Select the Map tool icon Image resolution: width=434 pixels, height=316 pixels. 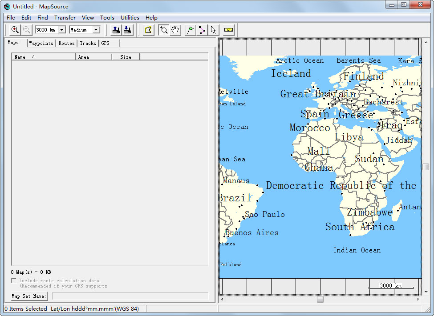click(x=148, y=30)
